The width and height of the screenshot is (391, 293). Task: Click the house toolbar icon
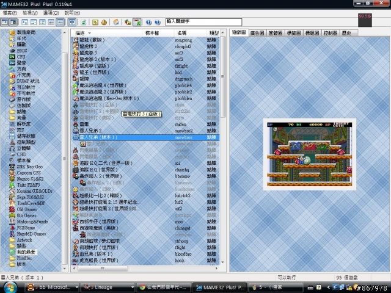click(116, 23)
